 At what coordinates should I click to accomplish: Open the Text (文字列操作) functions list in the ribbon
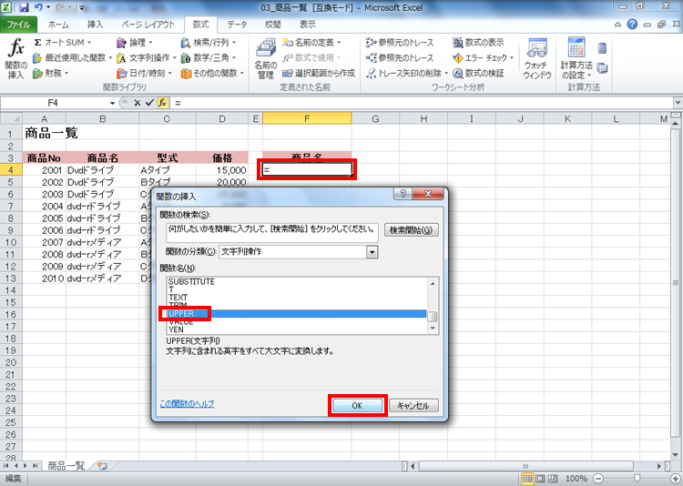(x=147, y=58)
